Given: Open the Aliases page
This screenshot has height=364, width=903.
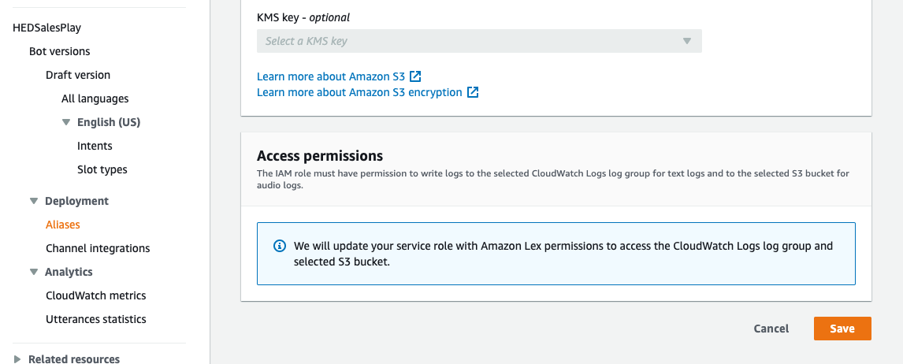Looking at the screenshot, I should [63, 225].
